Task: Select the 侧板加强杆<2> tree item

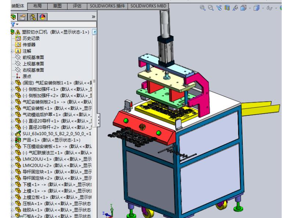Action: pyautogui.click(x=57, y=96)
